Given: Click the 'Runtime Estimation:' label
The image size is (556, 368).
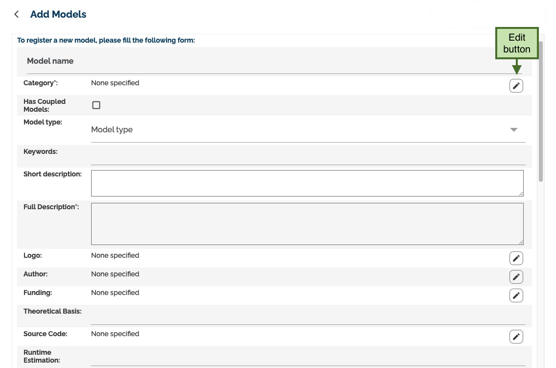Looking at the screenshot, I should pyautogui.click(x=42, y=356).
